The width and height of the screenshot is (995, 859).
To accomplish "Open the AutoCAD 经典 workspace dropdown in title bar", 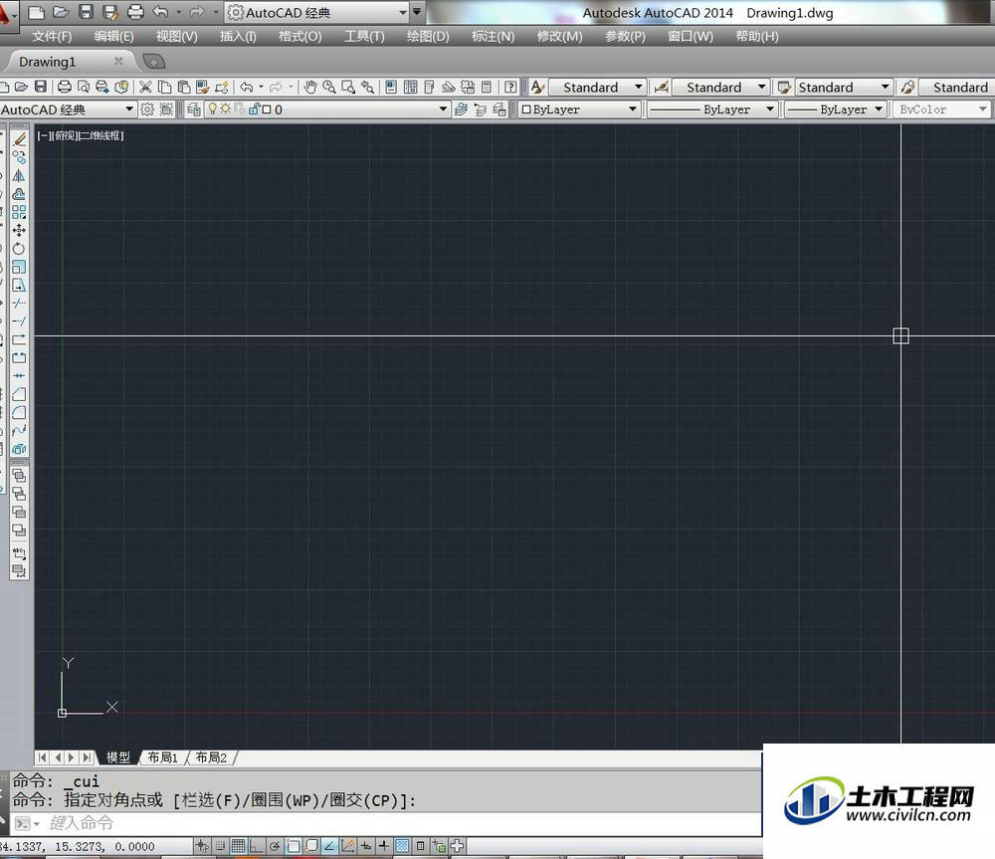I will pyautogui.click(x=317, y=12).
